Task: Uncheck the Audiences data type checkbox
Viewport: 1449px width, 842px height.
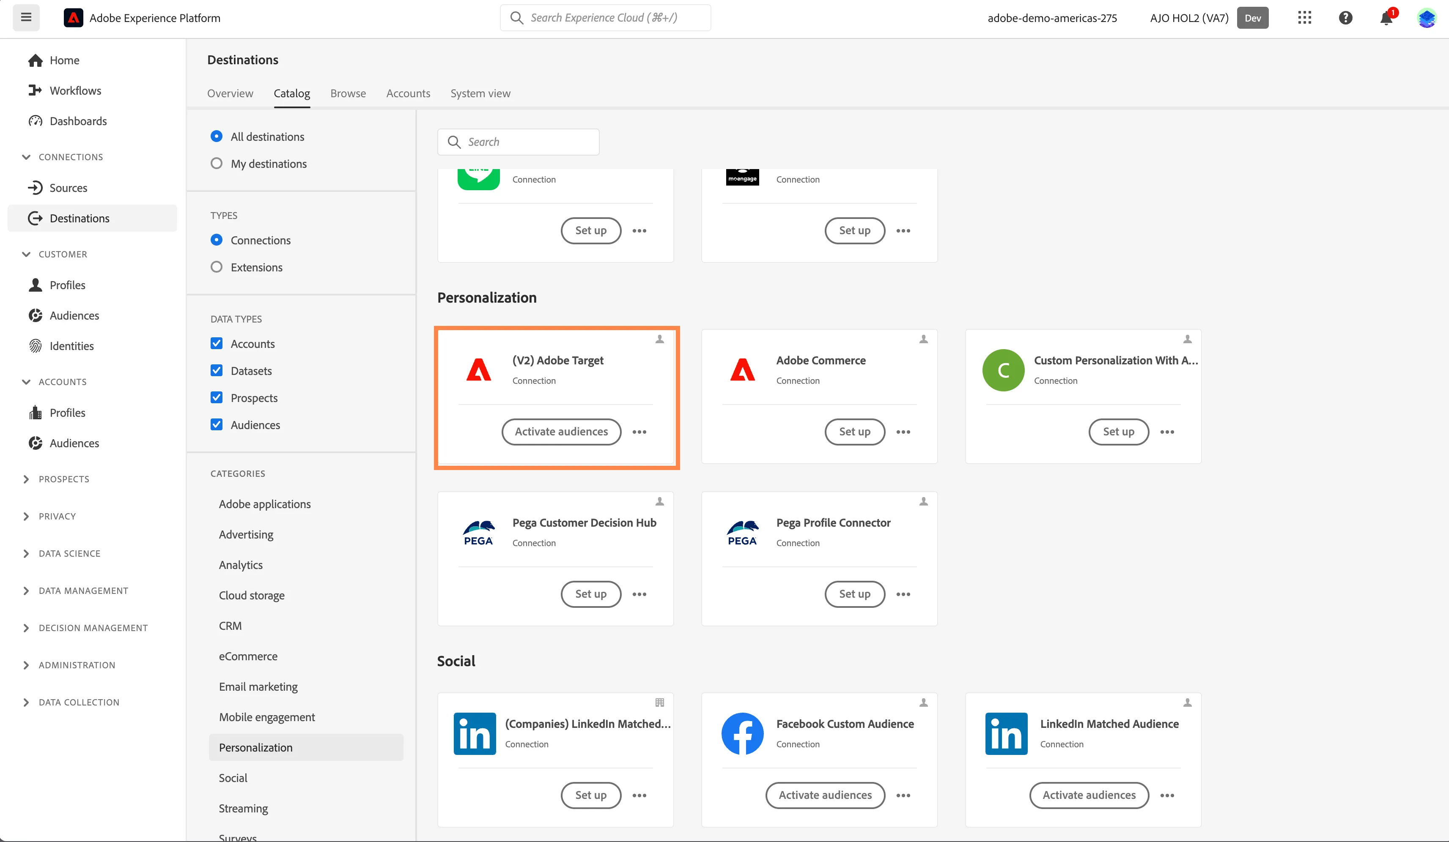Action: (x=216, y=424)
